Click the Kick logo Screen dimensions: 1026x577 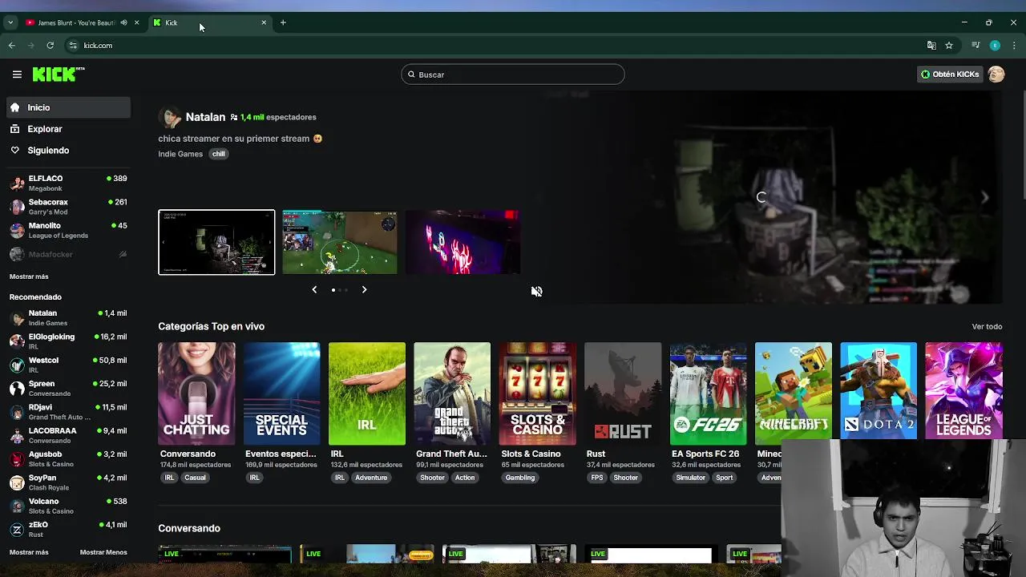(59, 75)
